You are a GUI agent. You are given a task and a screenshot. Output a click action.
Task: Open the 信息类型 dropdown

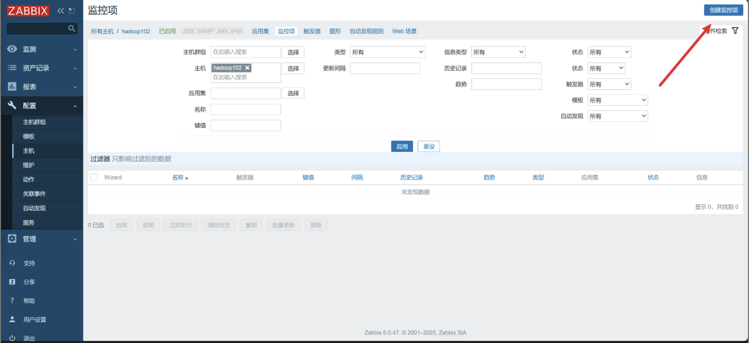coord(498,52)
